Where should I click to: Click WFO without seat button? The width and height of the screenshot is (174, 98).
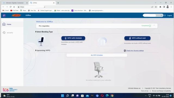tap(137, 38)
